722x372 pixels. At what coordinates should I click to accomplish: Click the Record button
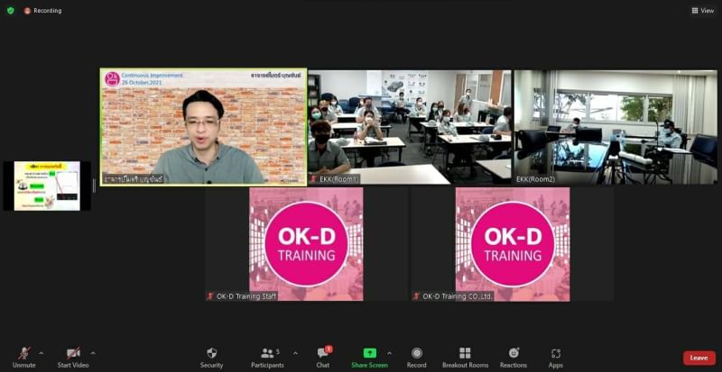pyautogui.click(x=417, y=358)
